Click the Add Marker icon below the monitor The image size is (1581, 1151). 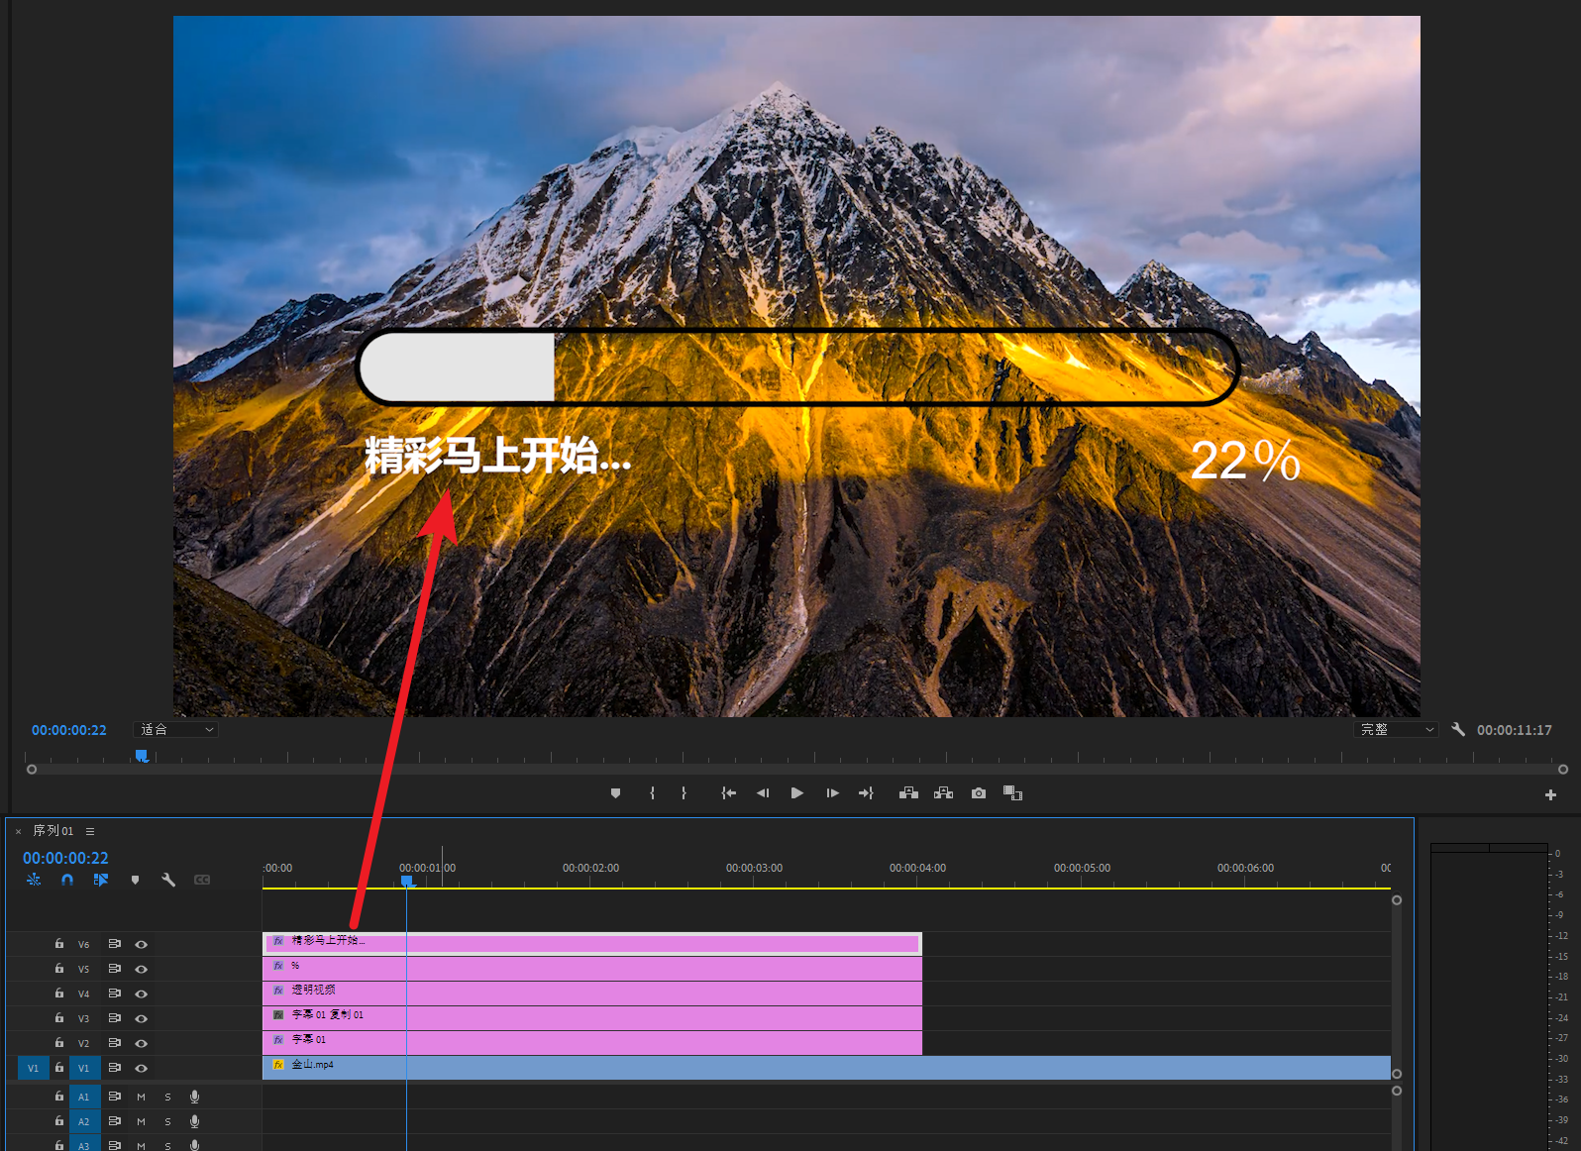pos(615,793)
